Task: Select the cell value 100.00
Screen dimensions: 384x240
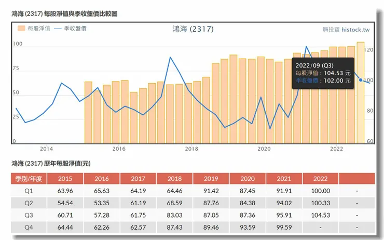Action: coord(321,191)
